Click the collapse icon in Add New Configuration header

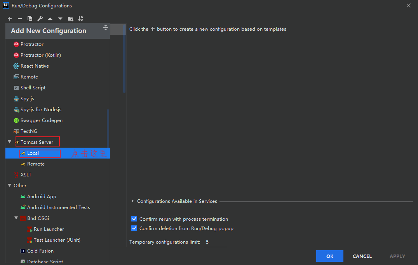point(106,28)
